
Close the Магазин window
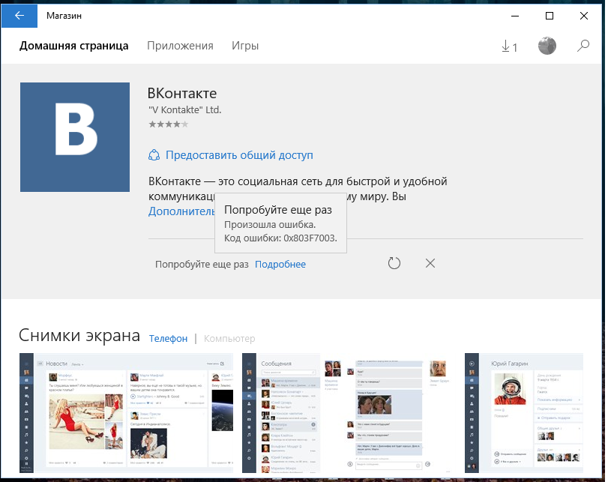[584, 16]
